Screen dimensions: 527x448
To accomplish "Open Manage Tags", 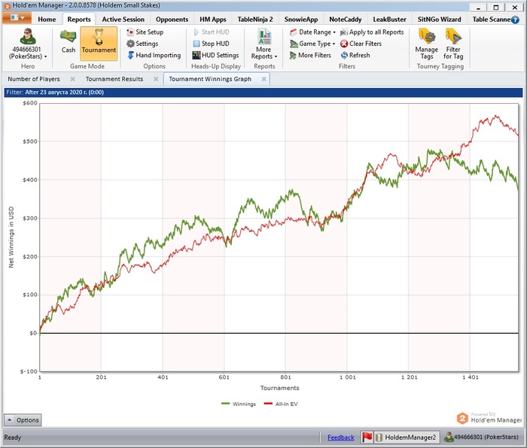I will pos(427,44).
